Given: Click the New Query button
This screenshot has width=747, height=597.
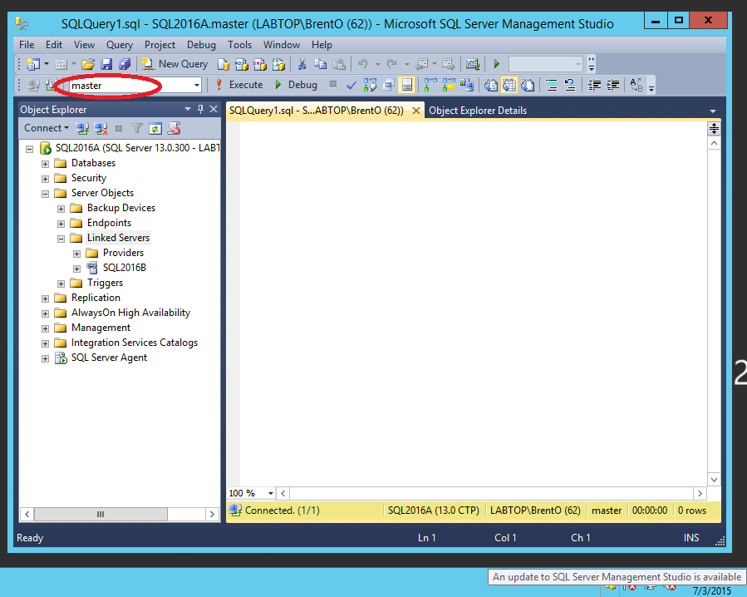Looking at the screenshot, I should [x=174, y=64].
